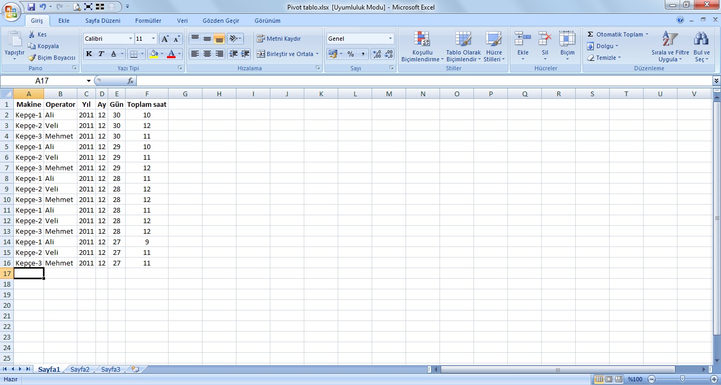Viewport: 721px width, 385px height.
Task: Increase font size with the grow font icon
Action: pyautogui.click(x=165, y=39)
